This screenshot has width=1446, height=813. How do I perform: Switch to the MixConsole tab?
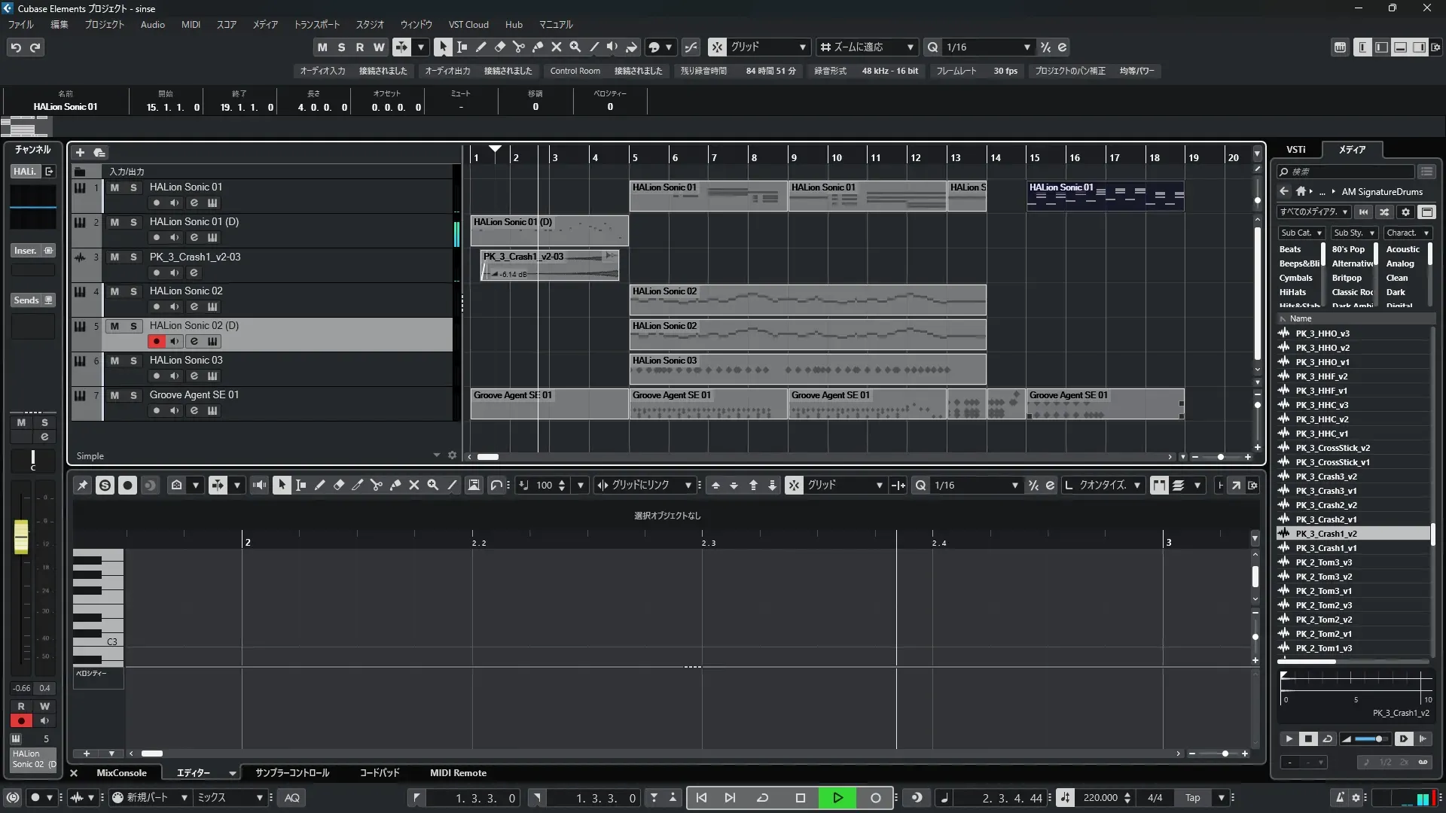point(121,772)
